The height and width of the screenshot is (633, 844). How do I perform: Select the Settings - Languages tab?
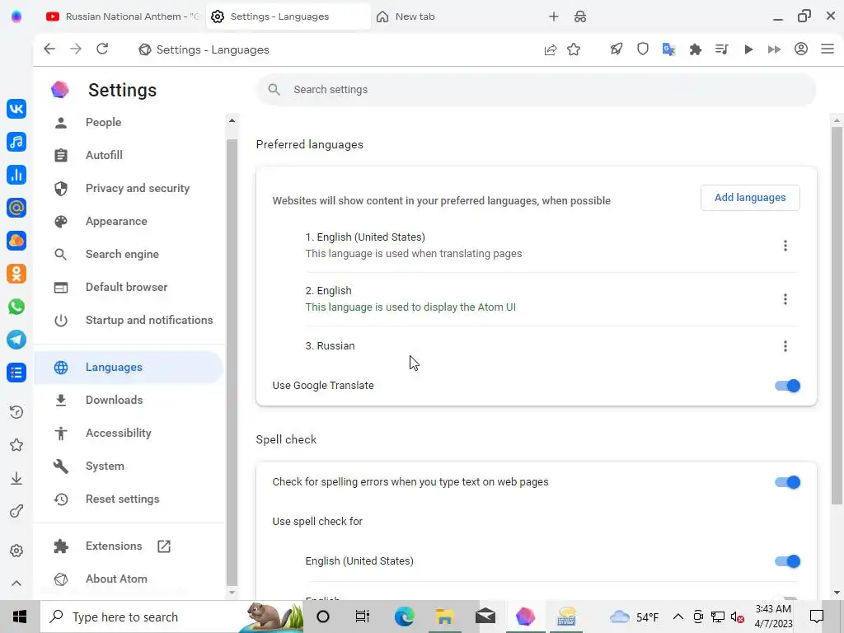[288, 16]
